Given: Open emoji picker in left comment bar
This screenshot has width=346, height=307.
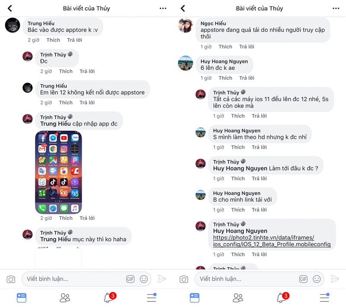Looking at the screenshot, I should [144, 279].
